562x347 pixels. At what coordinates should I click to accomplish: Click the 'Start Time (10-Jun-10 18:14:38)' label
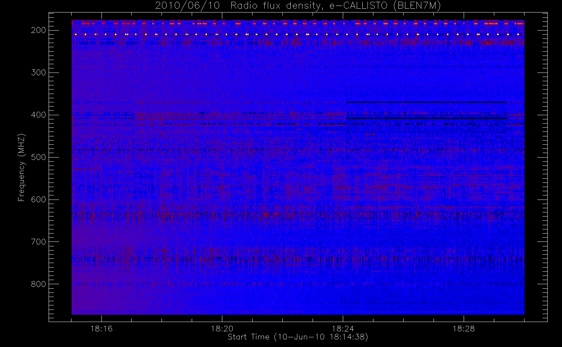pos(298,337)
